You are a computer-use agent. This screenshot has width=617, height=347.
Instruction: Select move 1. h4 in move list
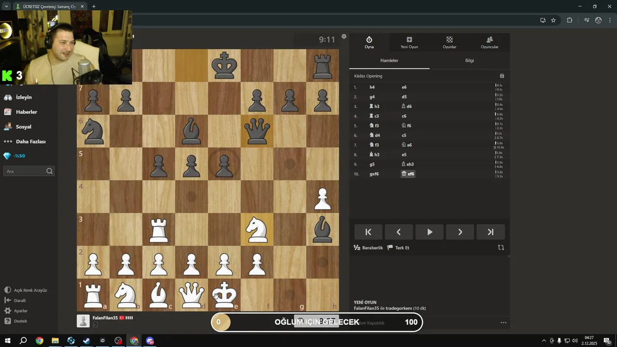click(x=372, y=87)
